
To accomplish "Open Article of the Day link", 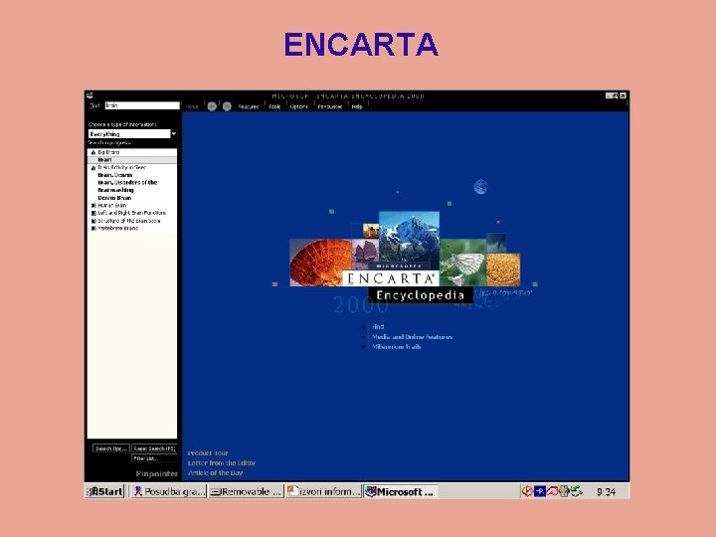I will 215,473.
